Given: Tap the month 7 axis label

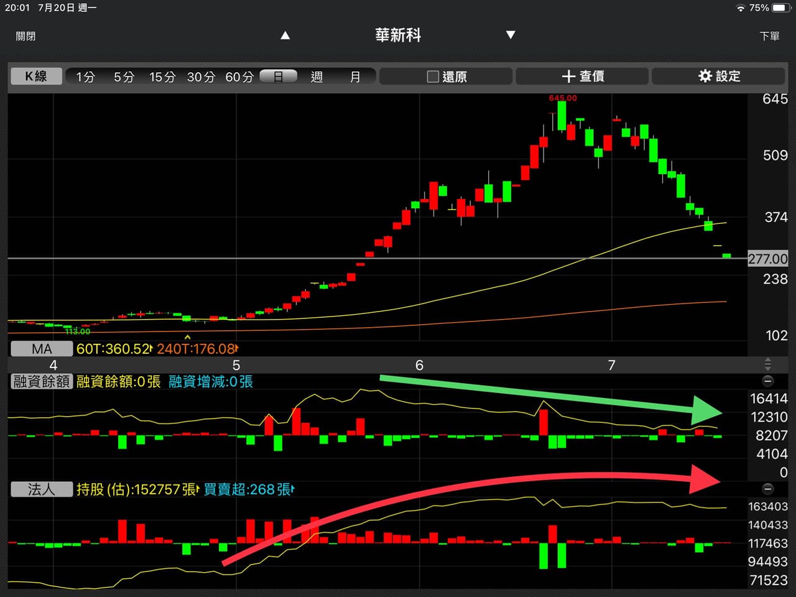Looking at the screenshot, I should (611, 365).
